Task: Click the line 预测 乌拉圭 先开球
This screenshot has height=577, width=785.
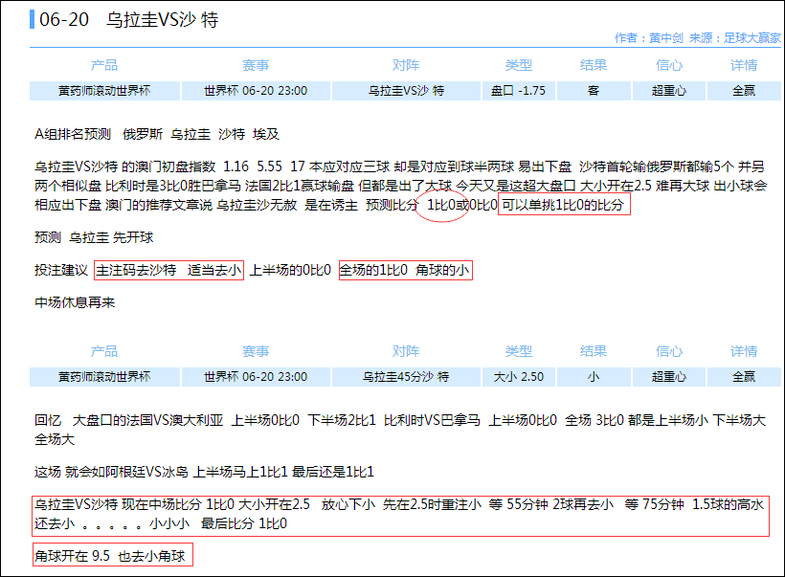Action: (x=94, y=237)
